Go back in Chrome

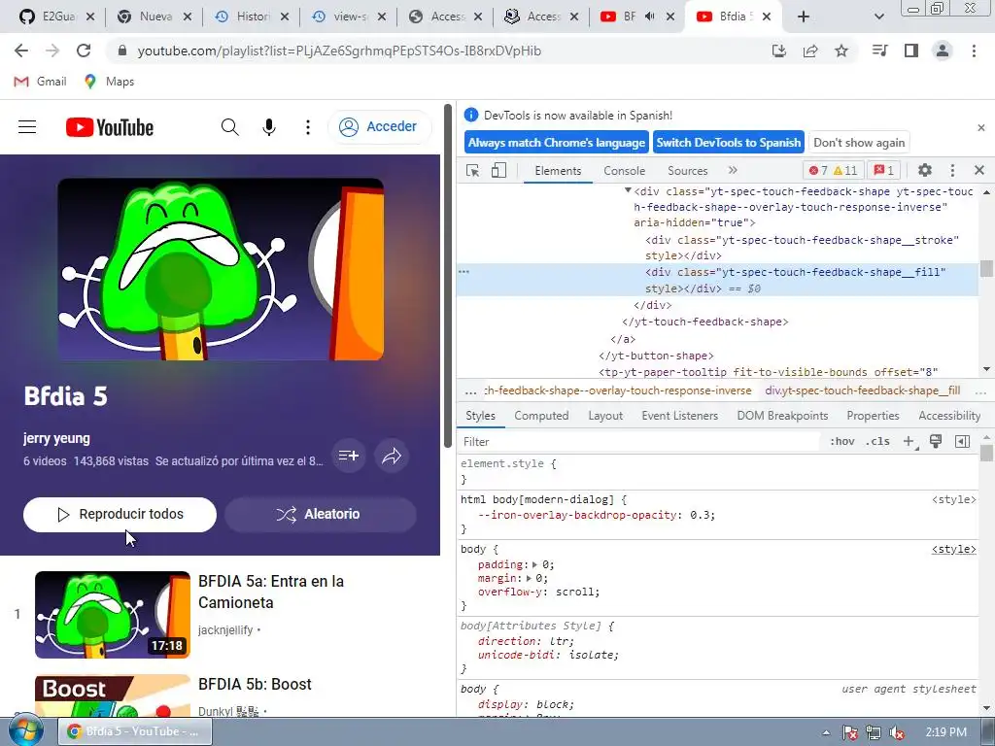[21, 51]
